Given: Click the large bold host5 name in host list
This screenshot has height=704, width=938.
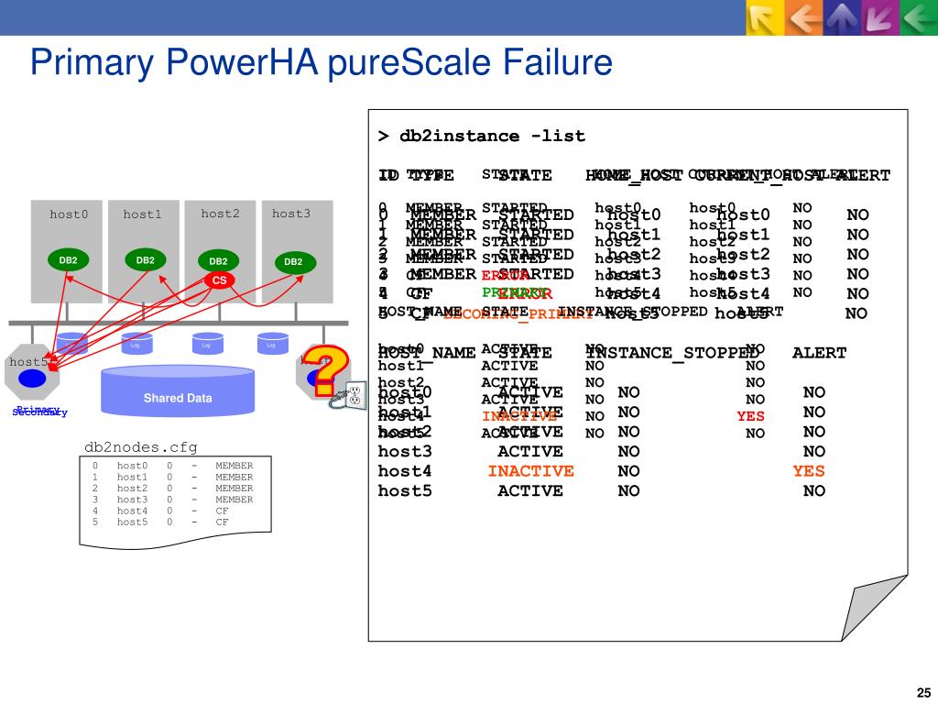Looking at the screenshot, I should [404, 491].
